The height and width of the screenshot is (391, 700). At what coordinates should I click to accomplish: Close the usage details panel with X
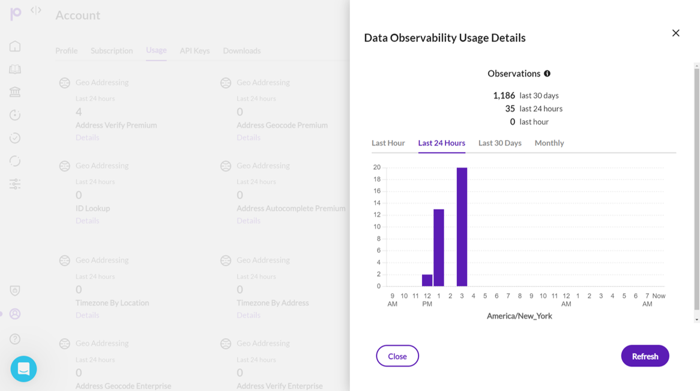(x=675, y=33)
